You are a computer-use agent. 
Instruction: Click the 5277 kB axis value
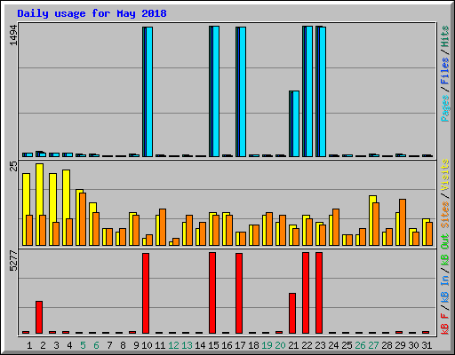(x=13, y=261)
